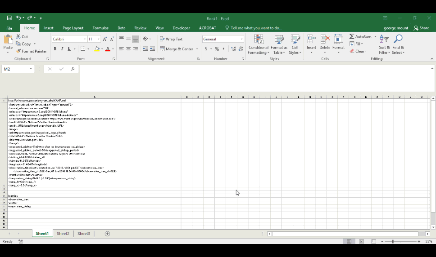The width and height of the screenshot is (436, 257).
Task: Open the General number format dropdown
Action: (x=241, y=39)
